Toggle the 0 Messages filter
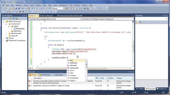 [x=58, y=75]
